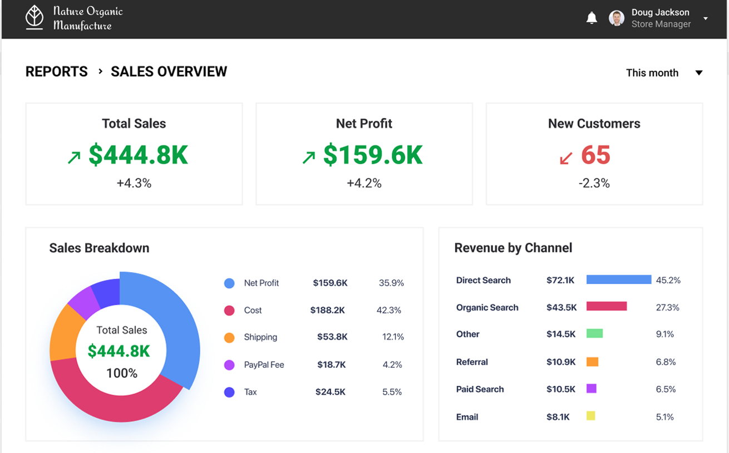Click the blue Direct Search revenue bar
The width and height of the screenshot is (729, 453).
[618, 280]
